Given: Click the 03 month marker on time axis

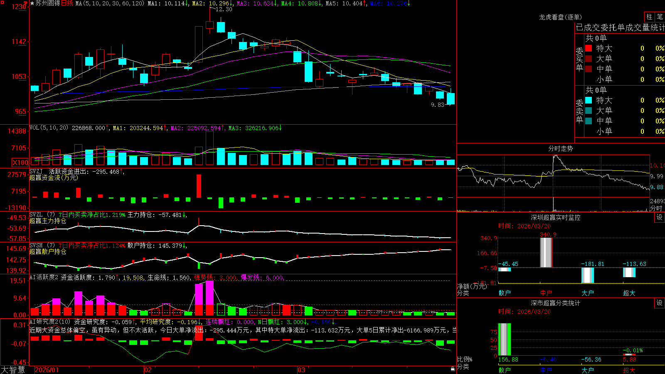Looking at the screenshot, I should point(301,370).
